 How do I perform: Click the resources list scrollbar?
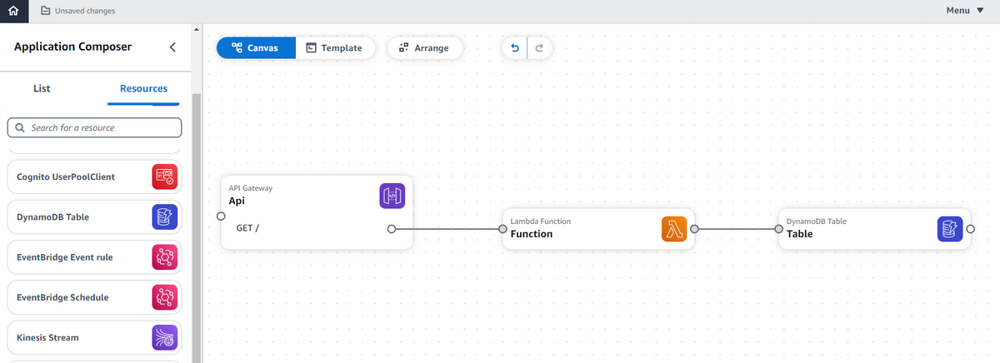[197, 228]
